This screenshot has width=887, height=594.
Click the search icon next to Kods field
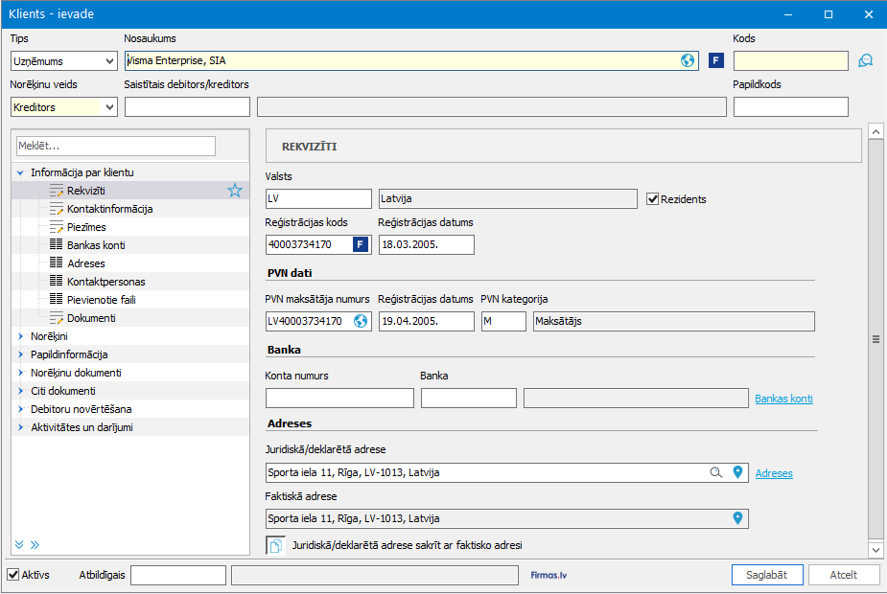(x=865, y=60)
